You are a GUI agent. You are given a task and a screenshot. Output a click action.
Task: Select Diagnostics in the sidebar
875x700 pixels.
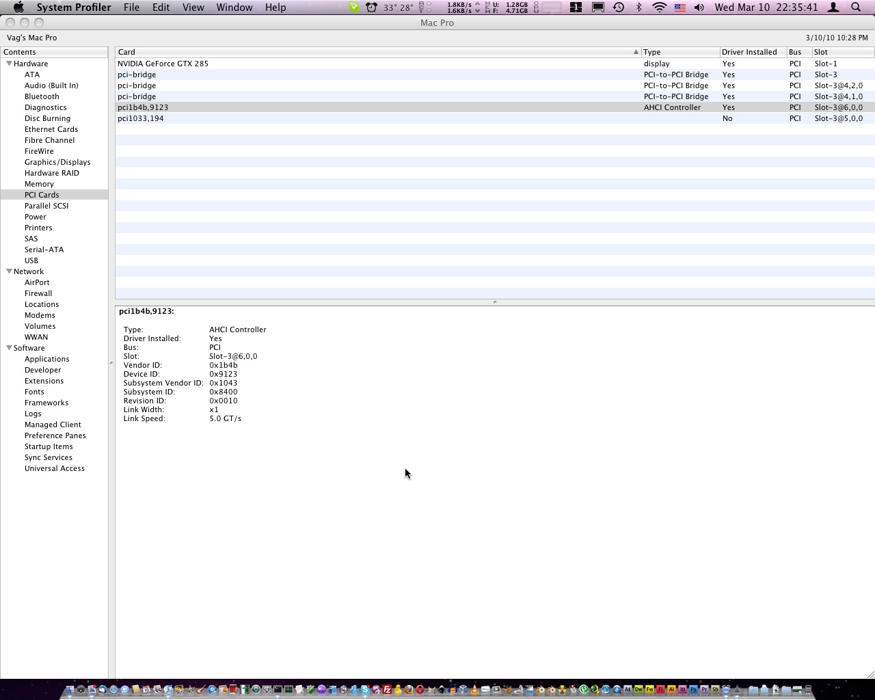point(46,107)
